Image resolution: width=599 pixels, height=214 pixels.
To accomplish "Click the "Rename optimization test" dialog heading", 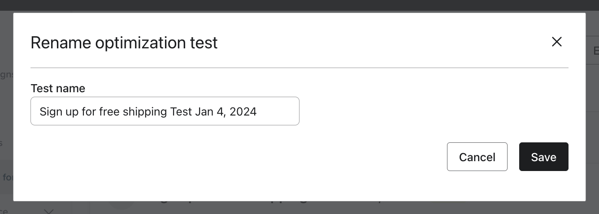I will pos(124,43).
